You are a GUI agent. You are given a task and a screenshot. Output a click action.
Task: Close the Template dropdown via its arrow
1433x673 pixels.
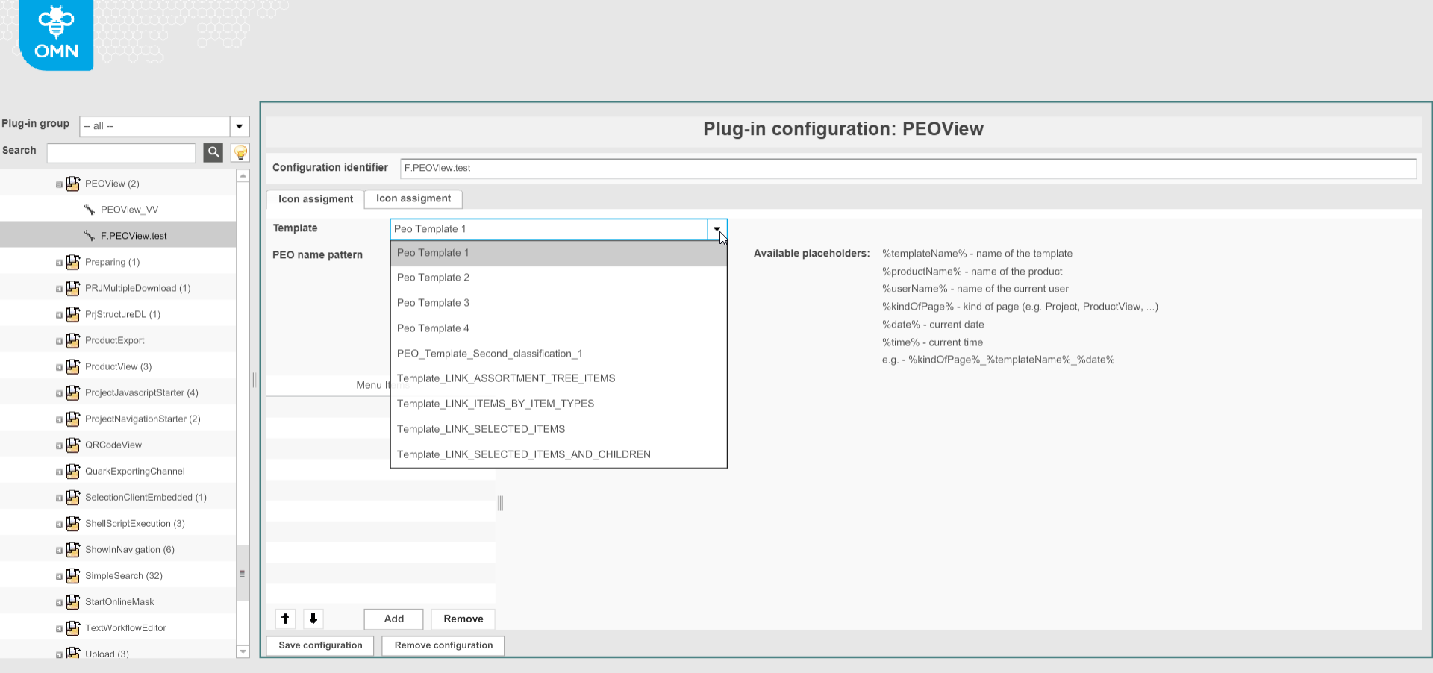716,229
